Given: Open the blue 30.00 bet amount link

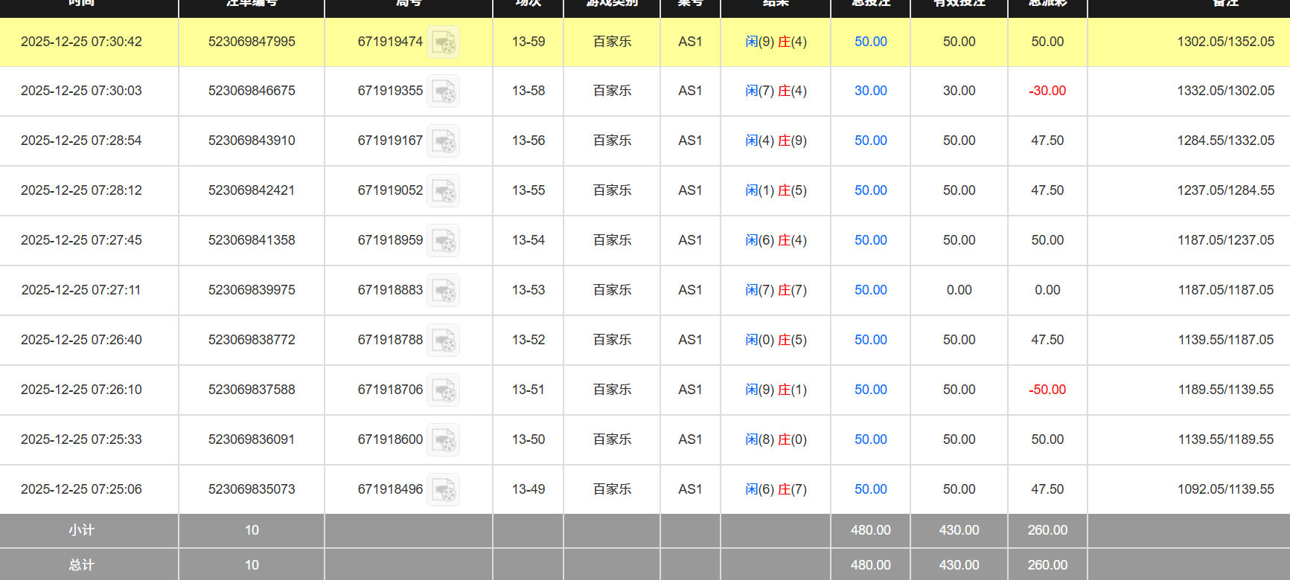Looking at the screenshot, I should [x=870, y=91].
